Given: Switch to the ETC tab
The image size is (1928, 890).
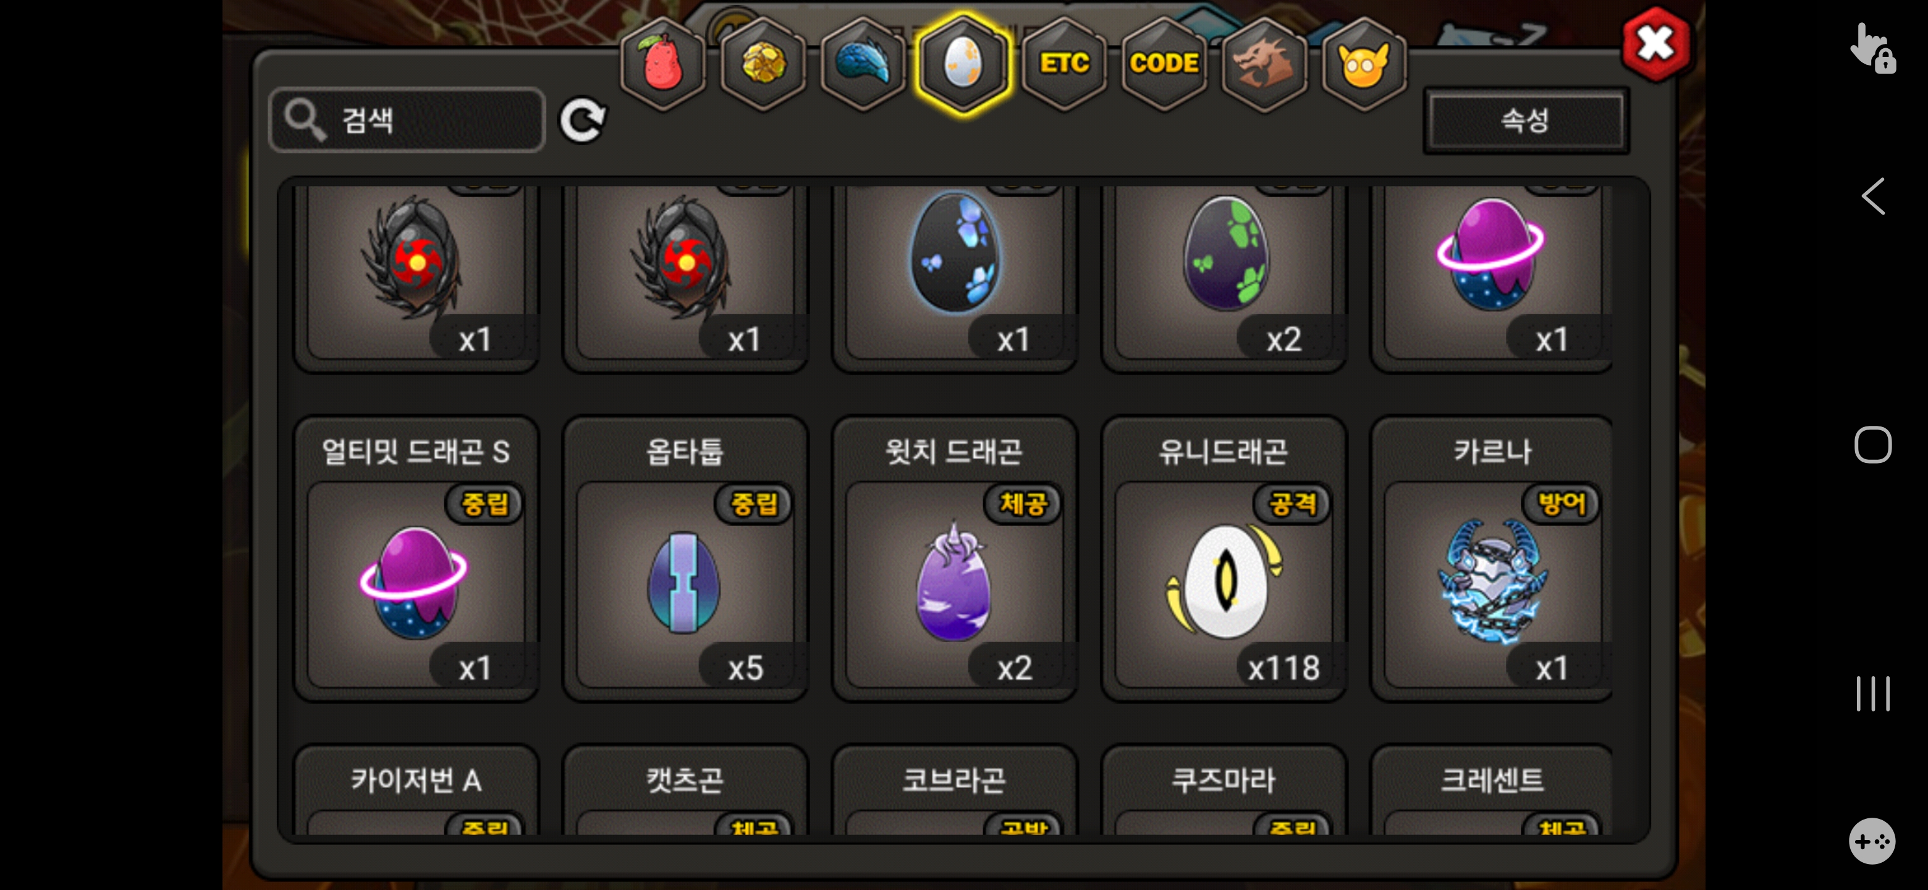Looking at the screenshot, I should [1063, 64].
